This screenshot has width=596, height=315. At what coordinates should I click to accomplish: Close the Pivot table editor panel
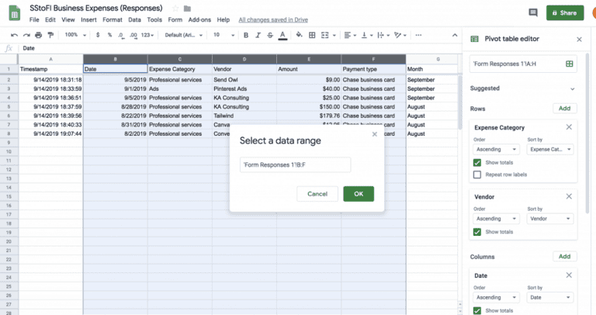coord(579,39)
